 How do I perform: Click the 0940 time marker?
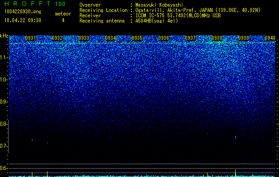[270, 38]
